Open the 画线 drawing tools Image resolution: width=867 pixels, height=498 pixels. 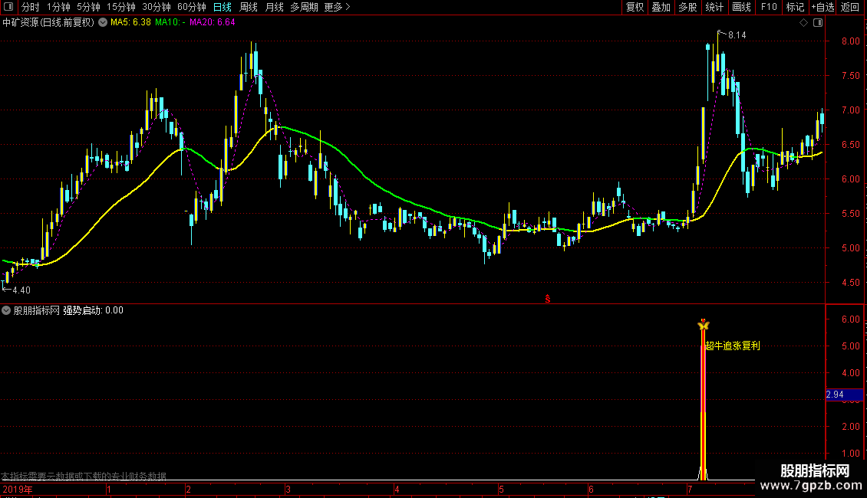(x=741, y=7)
